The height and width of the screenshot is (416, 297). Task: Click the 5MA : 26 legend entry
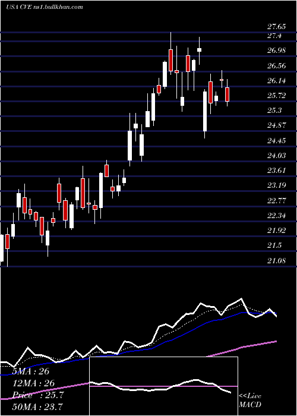[30, 371]
